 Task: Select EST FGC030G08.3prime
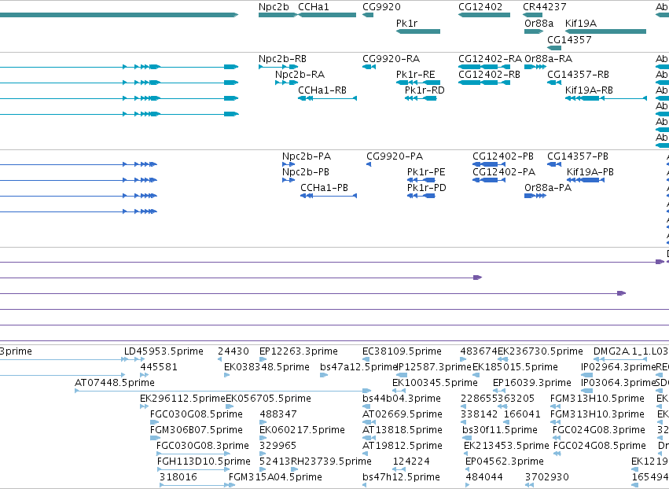202,447
